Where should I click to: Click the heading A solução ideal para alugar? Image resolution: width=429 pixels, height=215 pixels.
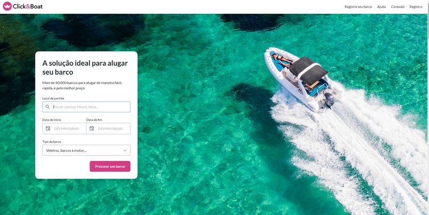pos(85,63)
